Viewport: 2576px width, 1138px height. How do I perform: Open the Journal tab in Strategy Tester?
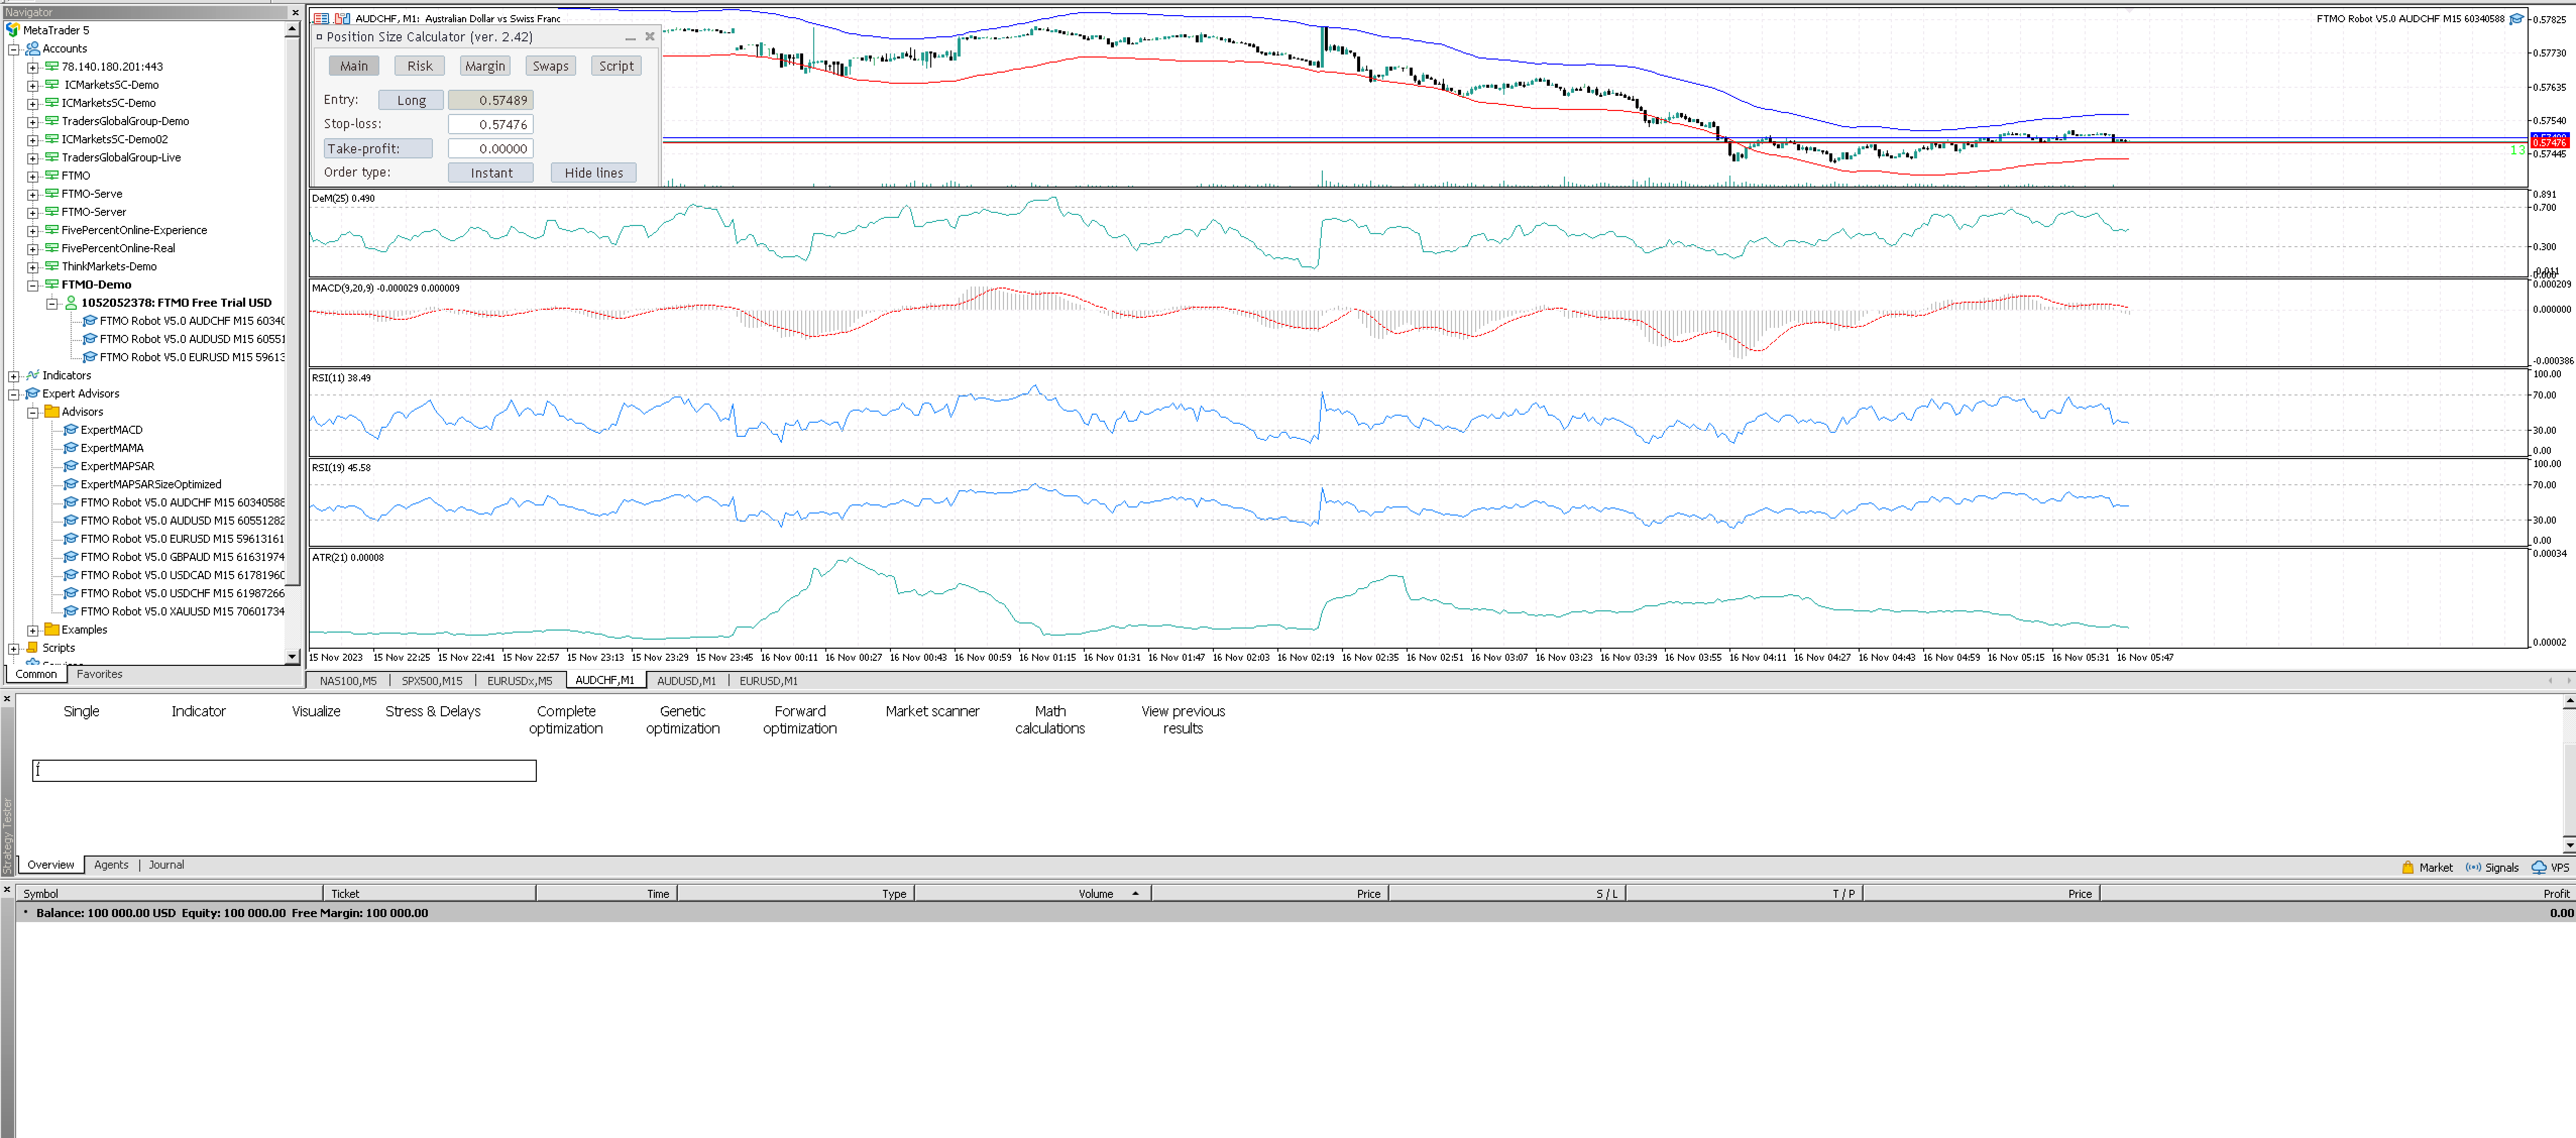pyautogui.click(x=166, y=864)
